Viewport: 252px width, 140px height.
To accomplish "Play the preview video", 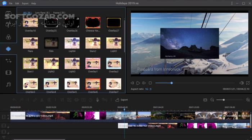I will click(x=138, y=83).
